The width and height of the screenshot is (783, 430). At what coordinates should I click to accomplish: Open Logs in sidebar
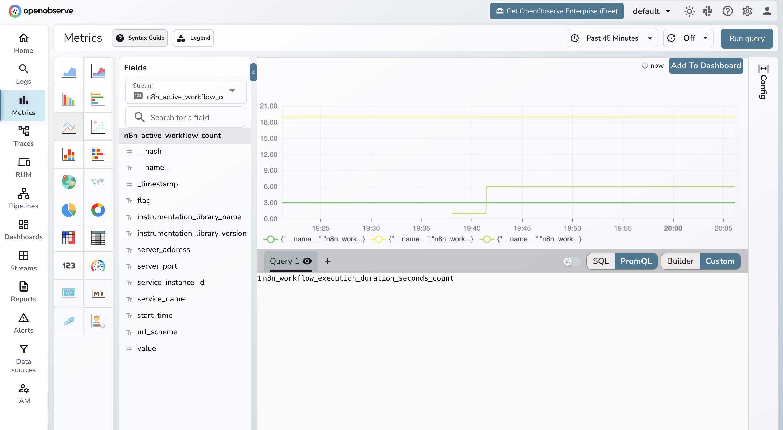[24, 74]
